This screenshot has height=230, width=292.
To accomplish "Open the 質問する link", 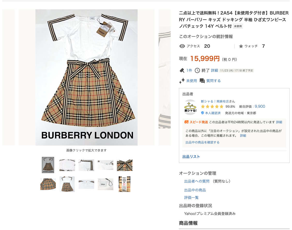I will (213, 81).
